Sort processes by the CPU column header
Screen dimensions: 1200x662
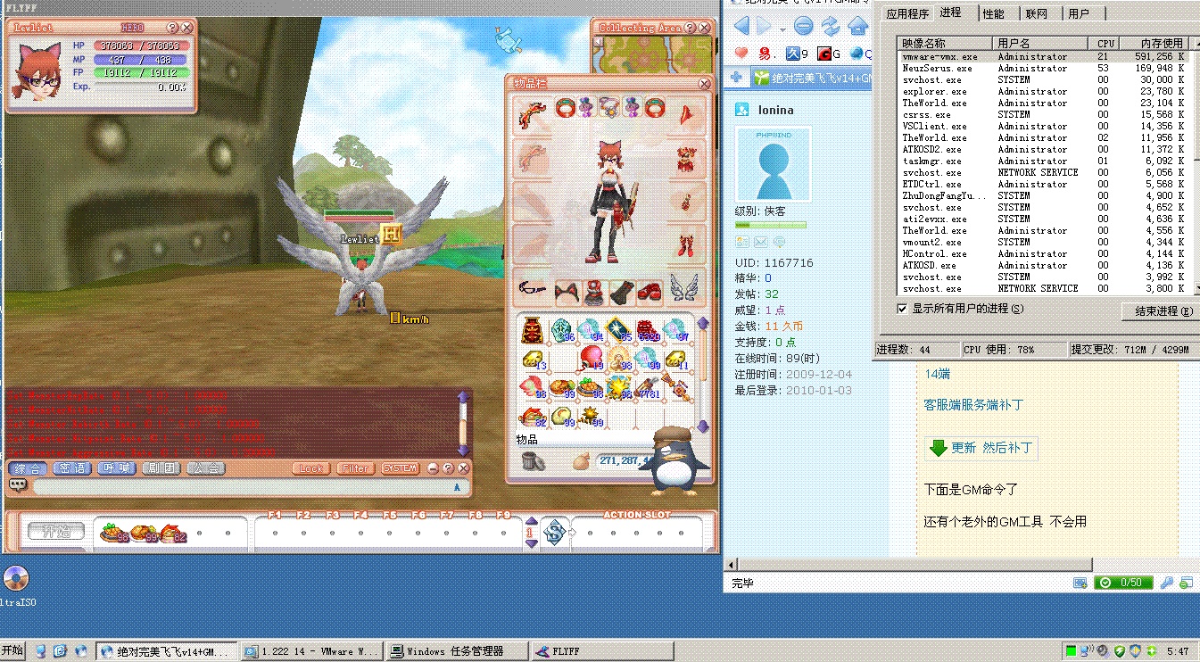tap(1105, 43)
